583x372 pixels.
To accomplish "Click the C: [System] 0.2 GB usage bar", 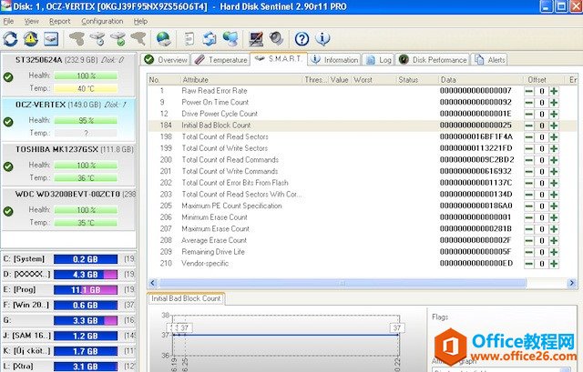I will click(86, 259).
